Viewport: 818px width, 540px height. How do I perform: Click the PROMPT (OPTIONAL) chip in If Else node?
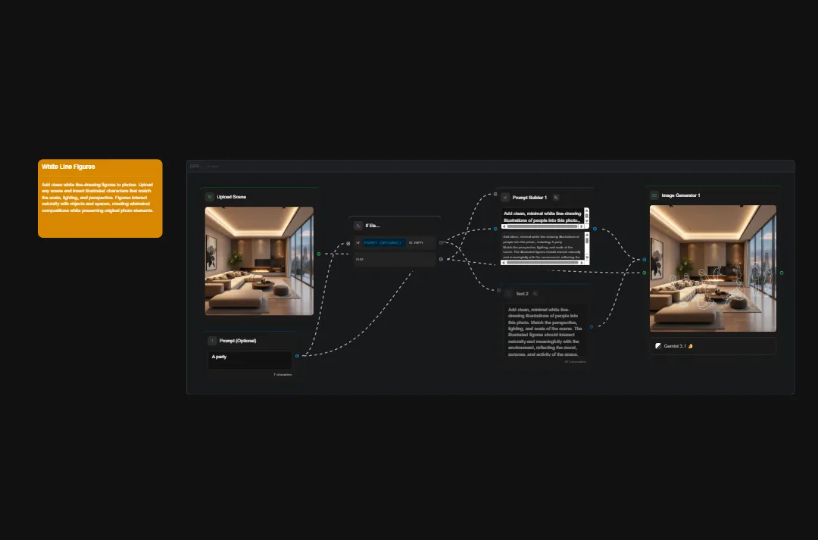click(382, 242)
